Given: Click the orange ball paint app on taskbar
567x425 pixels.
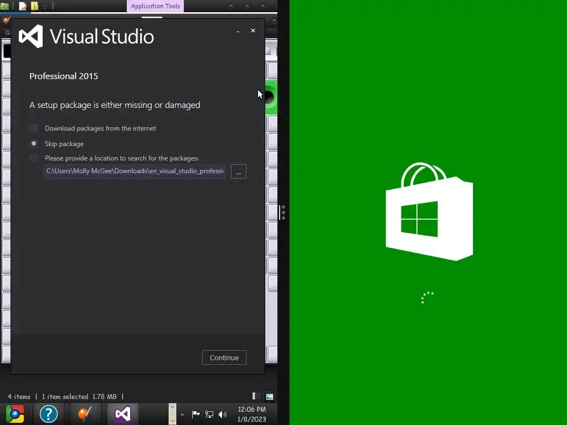Looking at the screenshot, I should click(85, 414).
